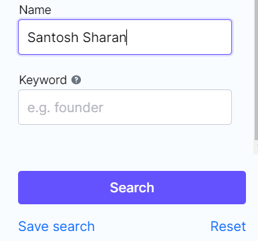Click the Search button
The image size is (258, 241).
(132, 188)
